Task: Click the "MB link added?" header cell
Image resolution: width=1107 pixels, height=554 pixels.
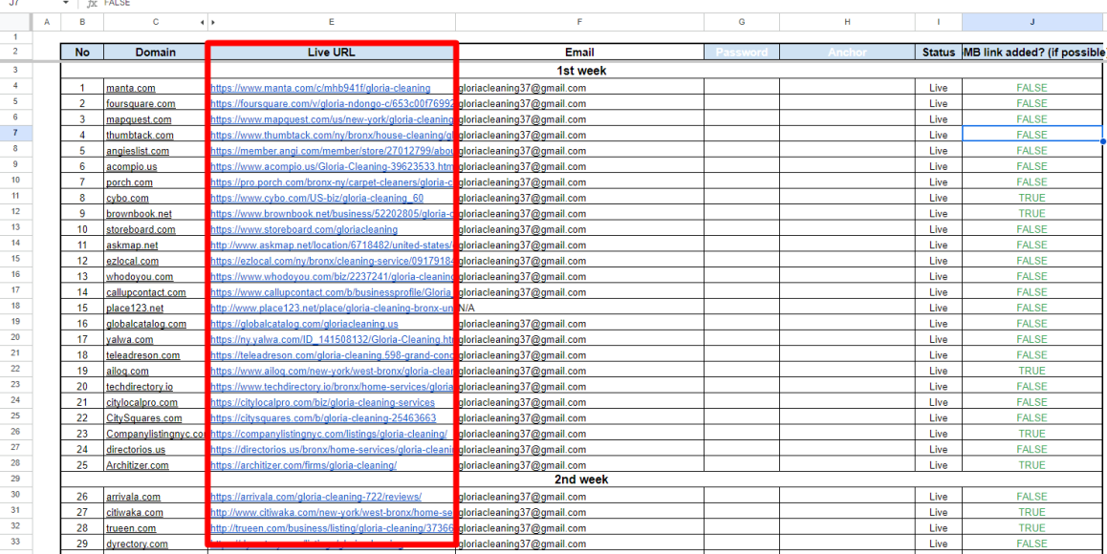Action: click(x=1032, y=53)
